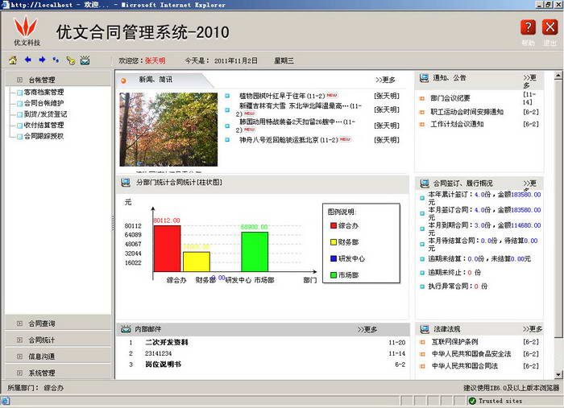Screen dimensions: 564x408
Task: Open news 新疆吉林有大雪 东北华北降温
Action: (x=299, y=109)
